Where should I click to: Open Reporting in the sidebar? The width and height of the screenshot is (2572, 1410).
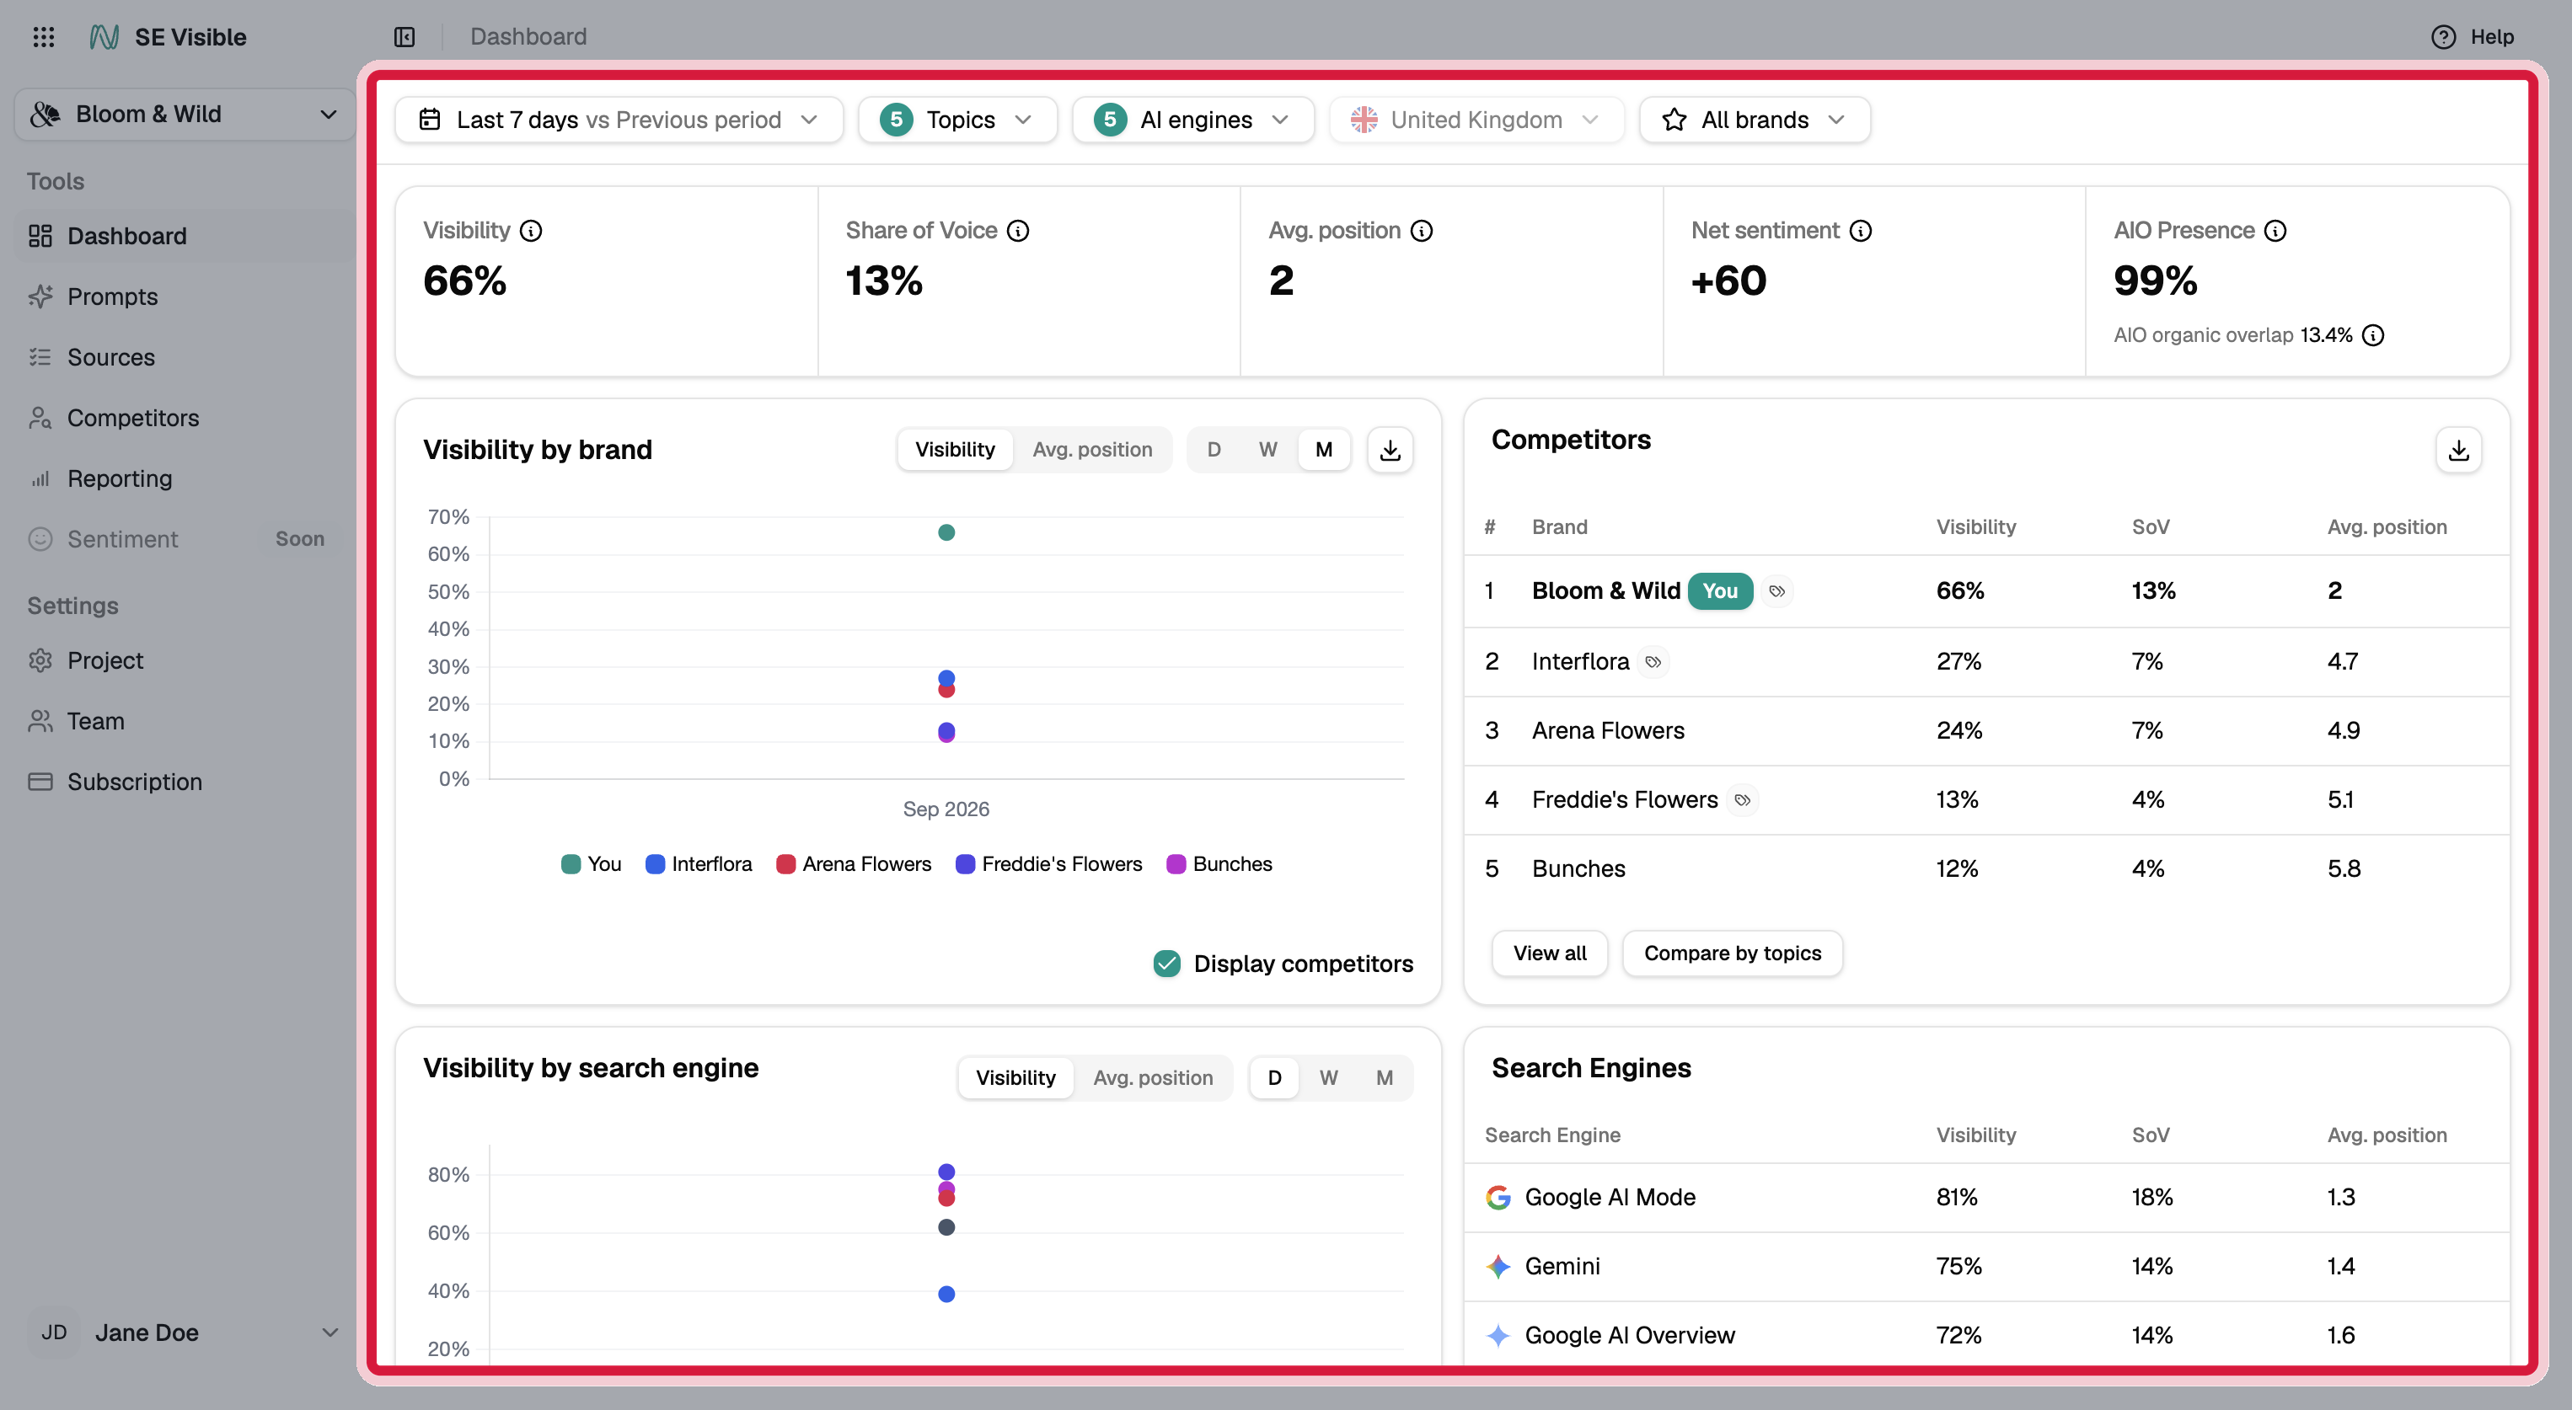[x=185, y=479]
